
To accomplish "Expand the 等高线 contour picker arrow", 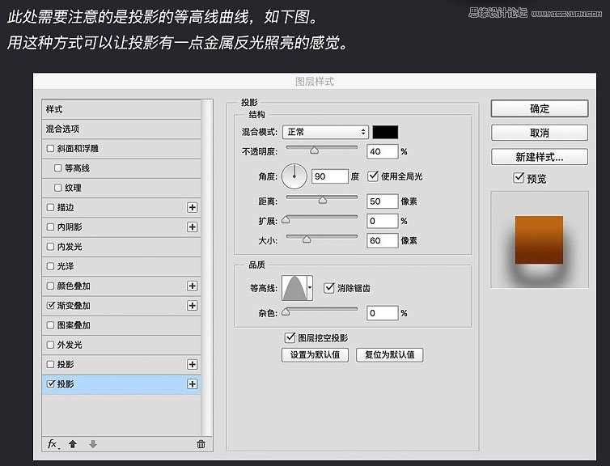I will (310, 287).
